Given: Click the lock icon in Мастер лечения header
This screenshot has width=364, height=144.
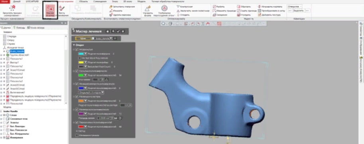Looking at the screenshot, I should coord(108,31).
